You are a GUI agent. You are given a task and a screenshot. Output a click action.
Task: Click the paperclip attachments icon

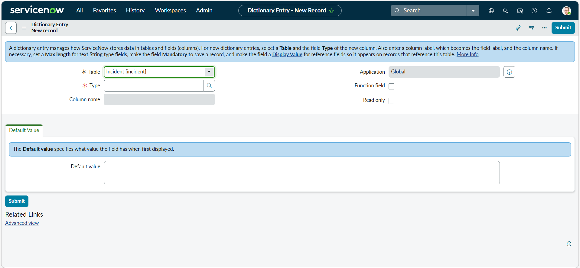tap(518, 28)
